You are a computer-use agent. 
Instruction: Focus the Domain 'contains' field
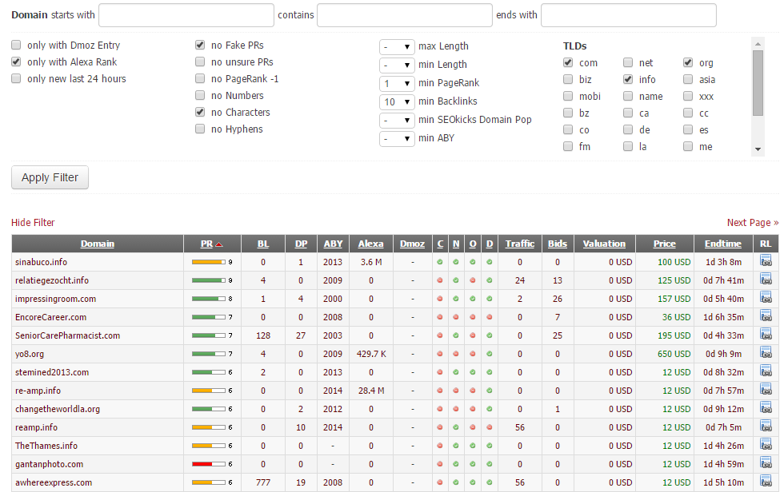pos(405,15)
